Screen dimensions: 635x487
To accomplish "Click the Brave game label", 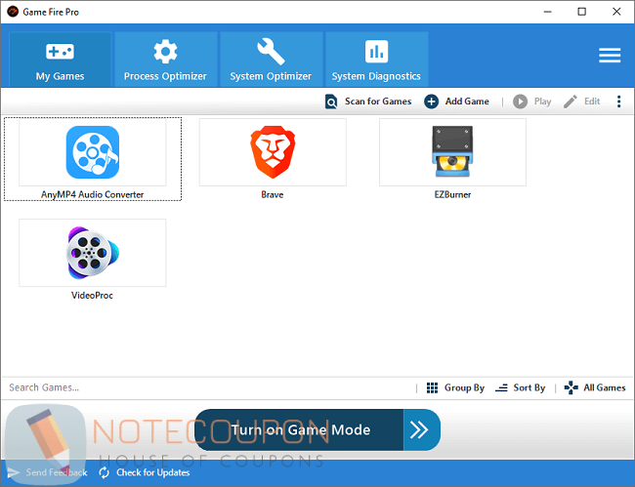I will [x=273, y=194].
